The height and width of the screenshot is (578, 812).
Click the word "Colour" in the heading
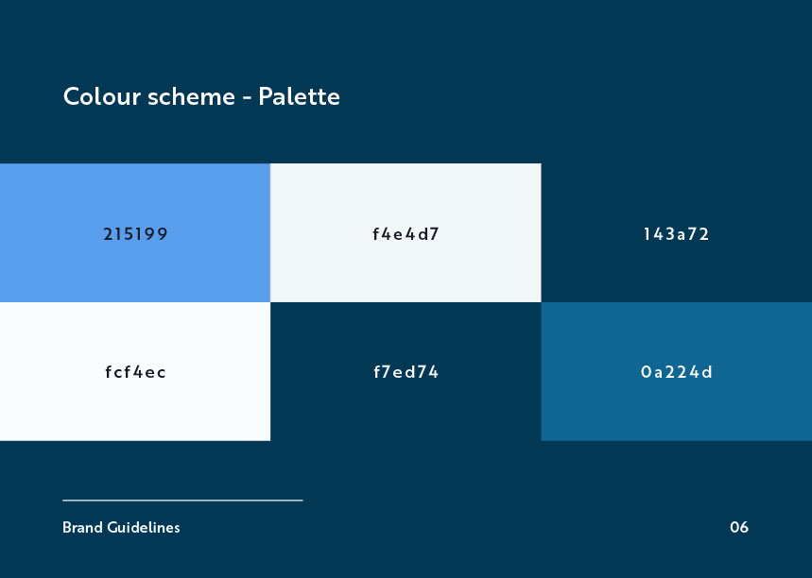click(x=102, y=96)
